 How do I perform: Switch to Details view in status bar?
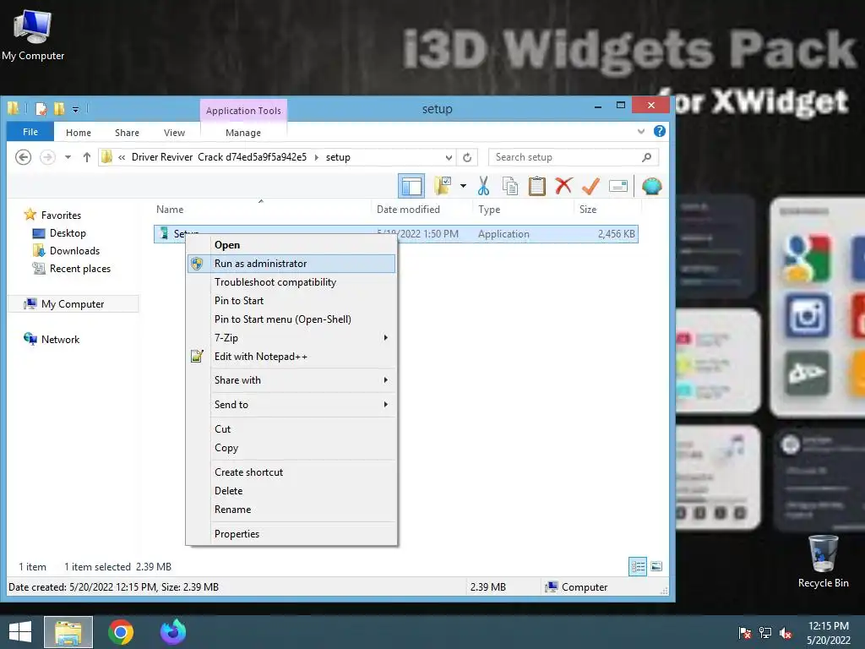click(638, 566)
